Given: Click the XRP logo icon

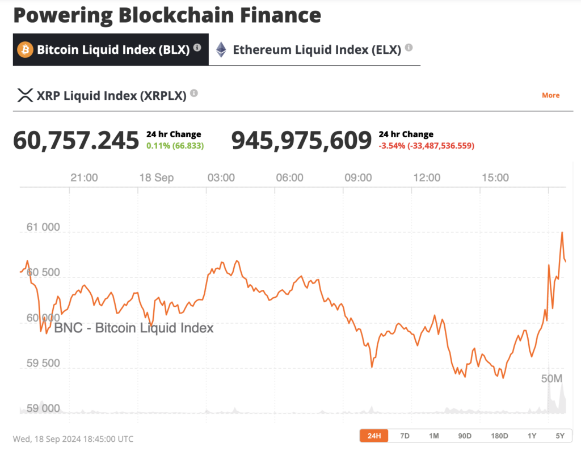Looking at the screenshot, I should (x=25, y=95).
